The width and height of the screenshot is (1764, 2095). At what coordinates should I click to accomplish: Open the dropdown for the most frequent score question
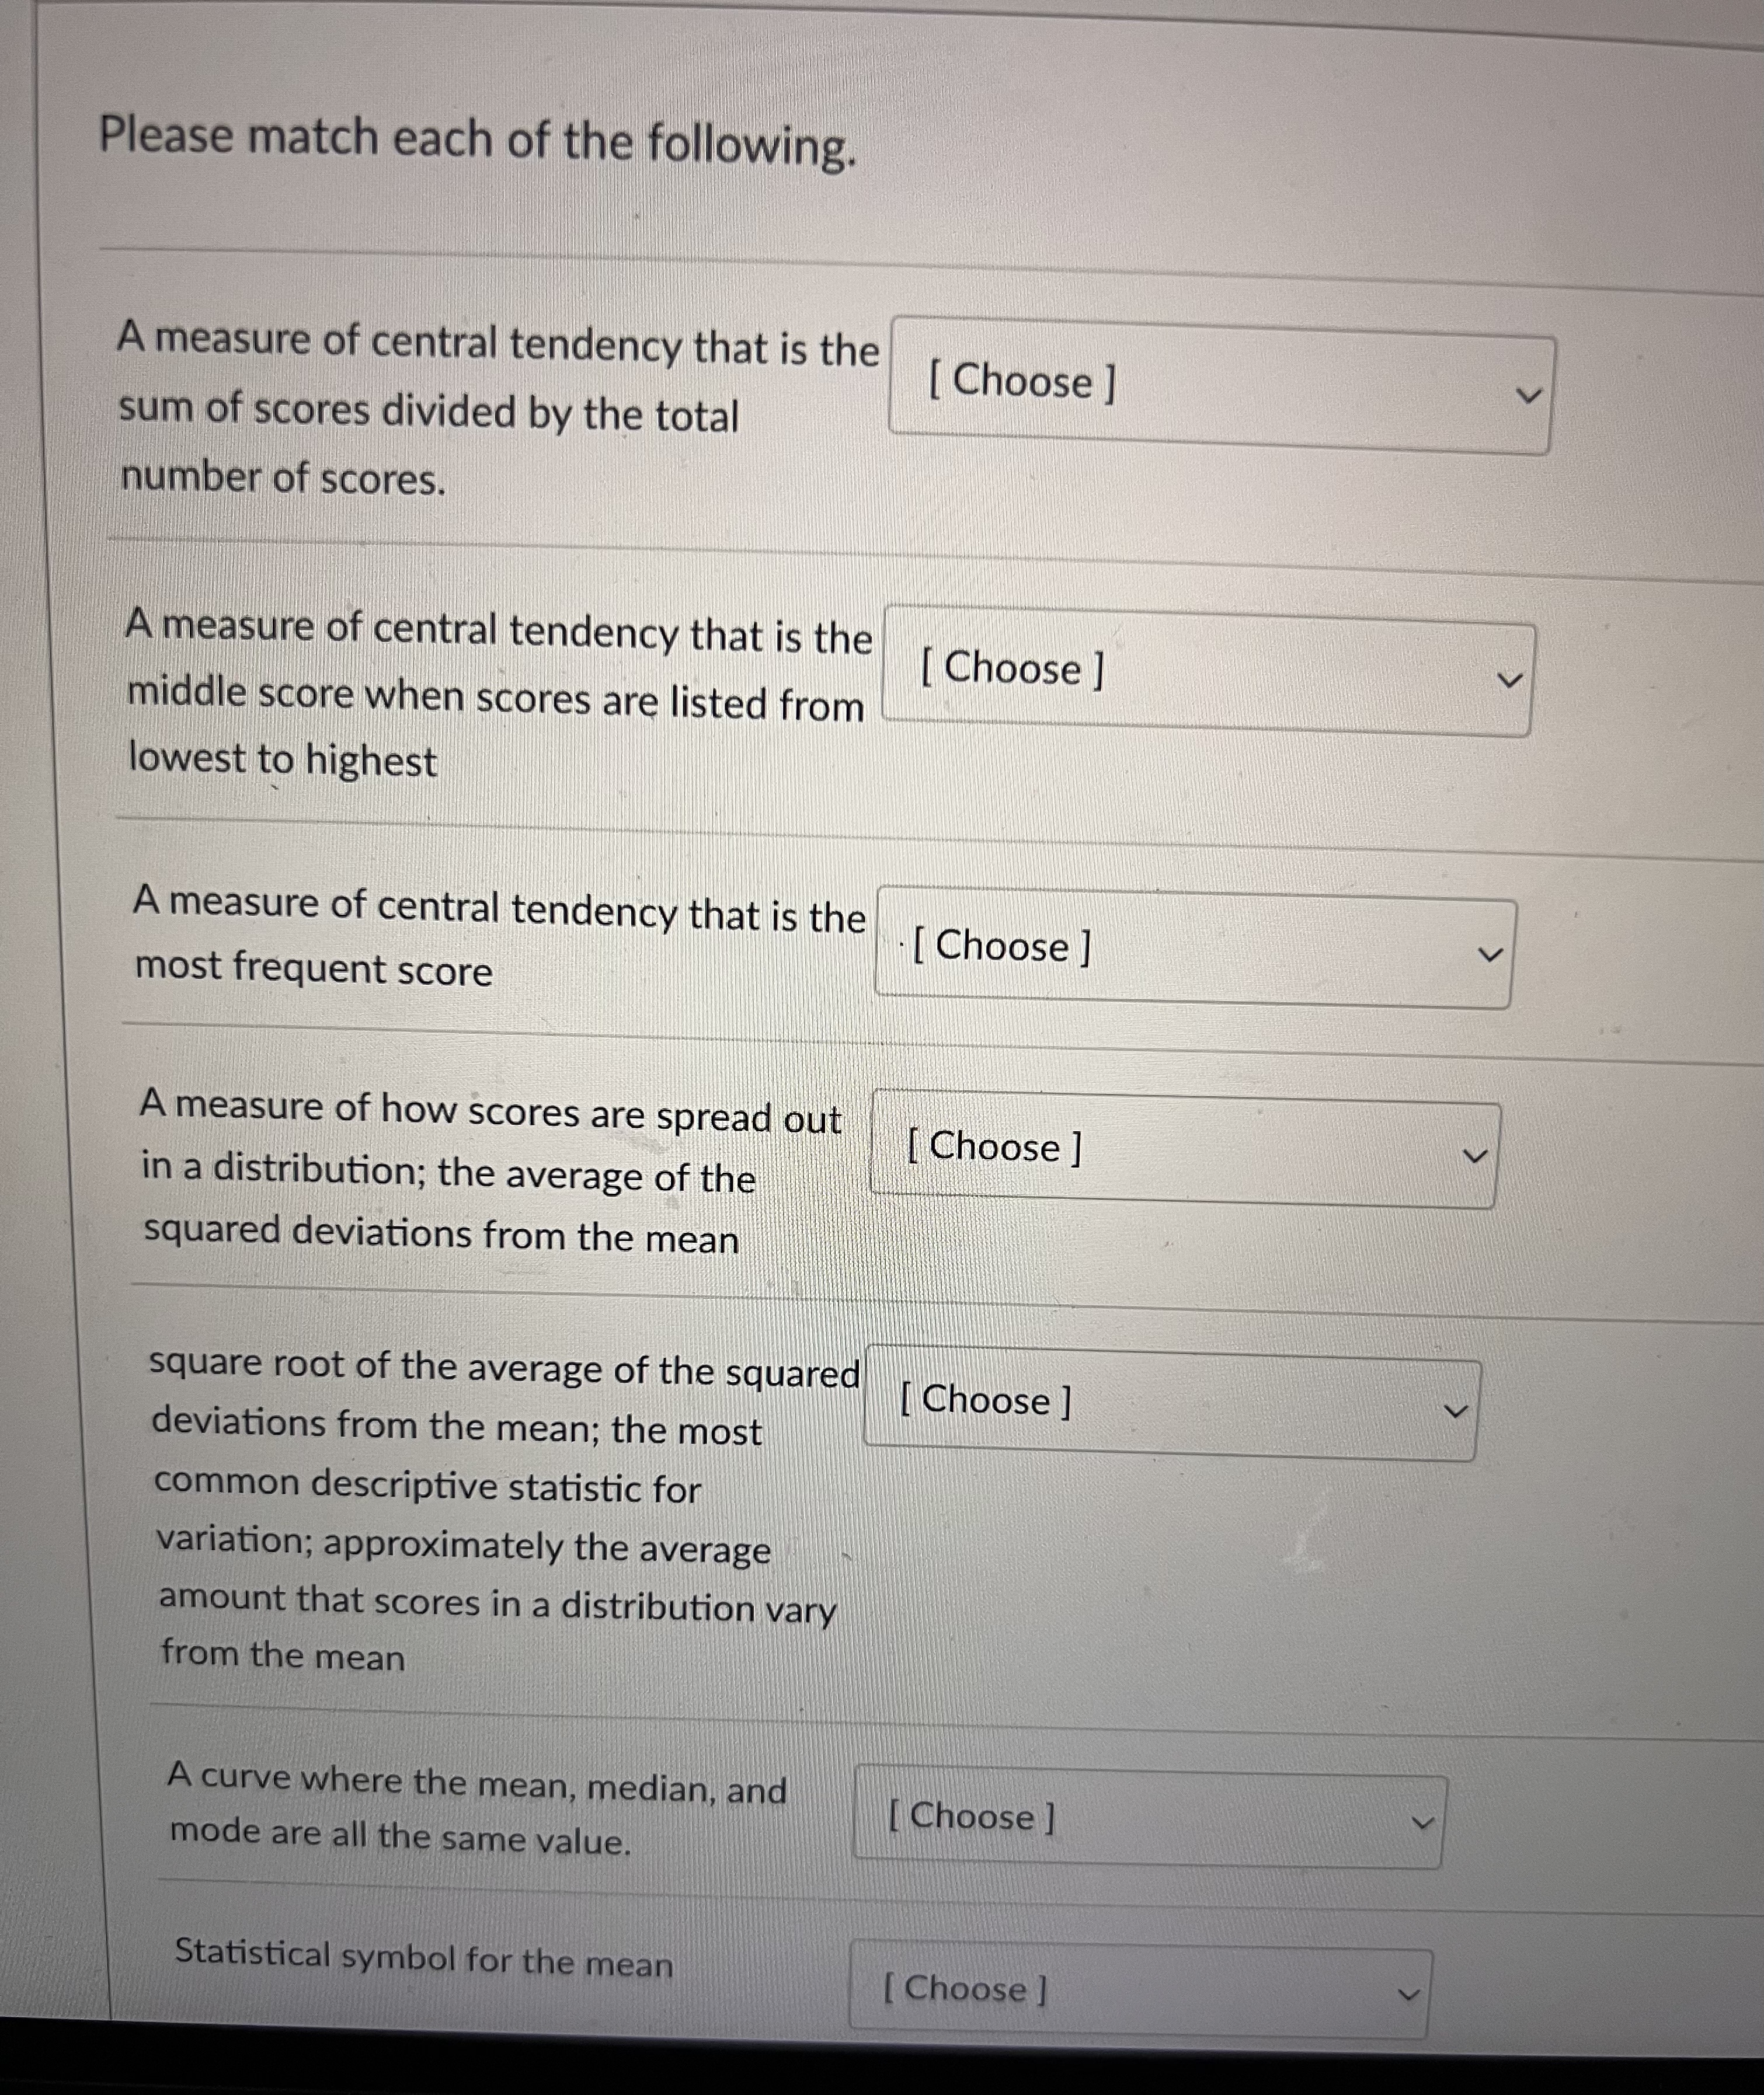1195,947
